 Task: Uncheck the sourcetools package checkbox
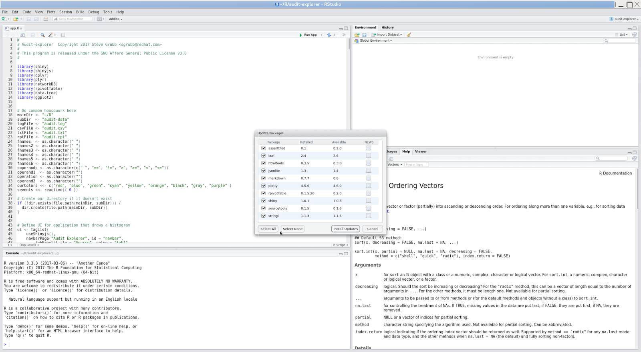(264, 208)
